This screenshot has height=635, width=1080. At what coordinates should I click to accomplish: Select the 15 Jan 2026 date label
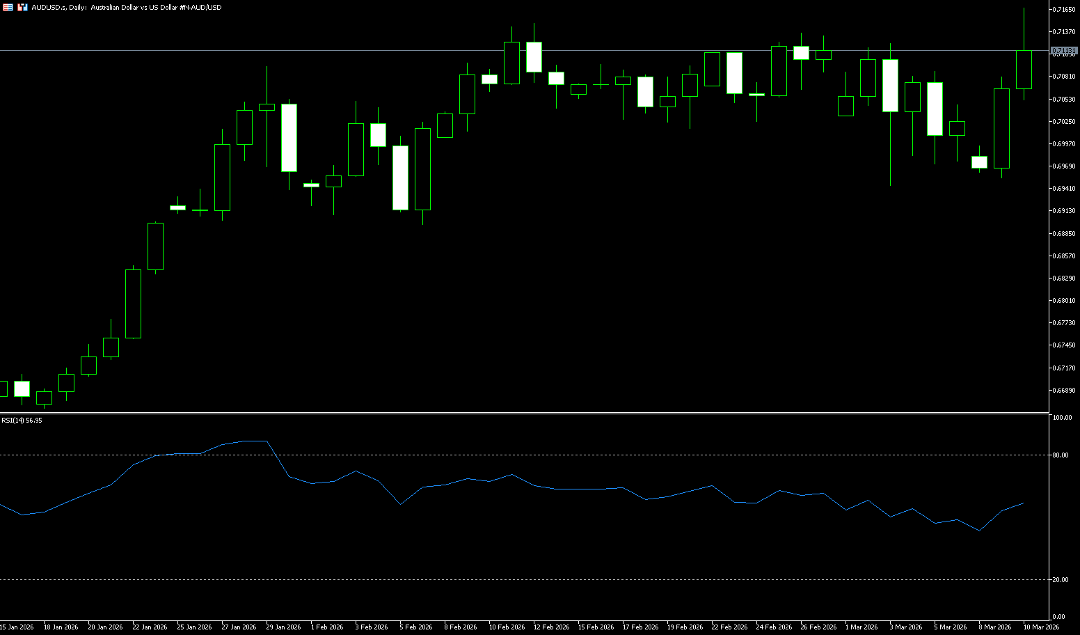pos(17,627)
